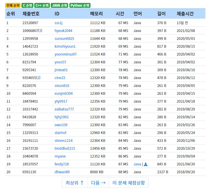Click submission date 2020/12/06

186,140
